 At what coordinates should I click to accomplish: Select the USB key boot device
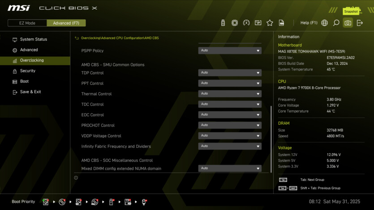(111, 202)
